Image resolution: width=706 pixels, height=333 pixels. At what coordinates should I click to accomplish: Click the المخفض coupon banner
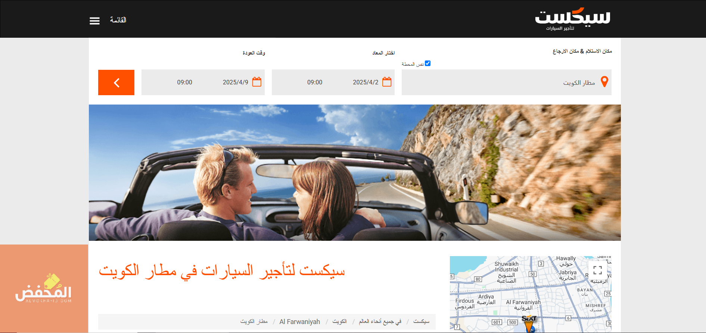point(44,289)
